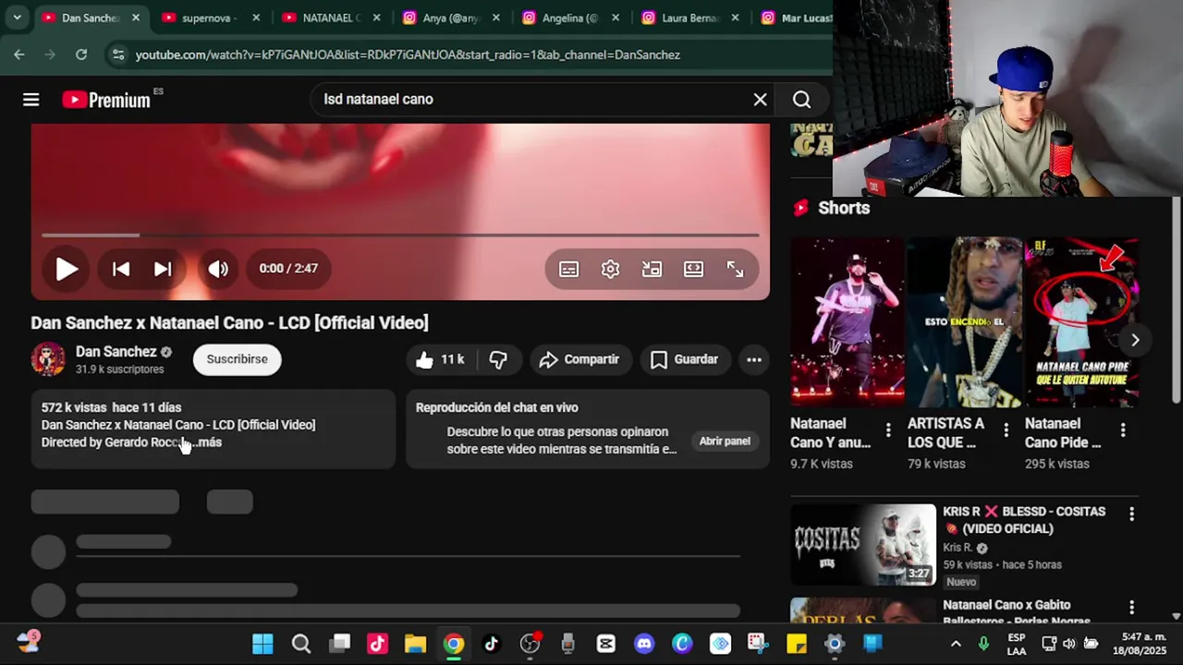Viewport: 1183px width, 665px height.
Task: Play the video
Action: coord(67,269)
